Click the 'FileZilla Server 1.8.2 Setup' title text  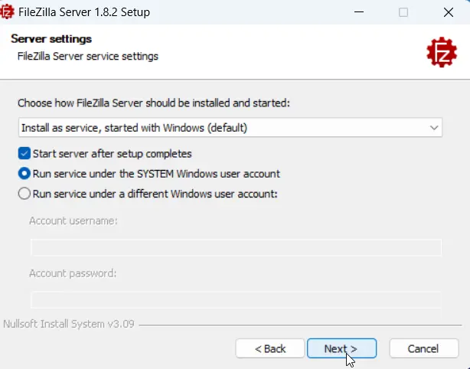point(84,12)
